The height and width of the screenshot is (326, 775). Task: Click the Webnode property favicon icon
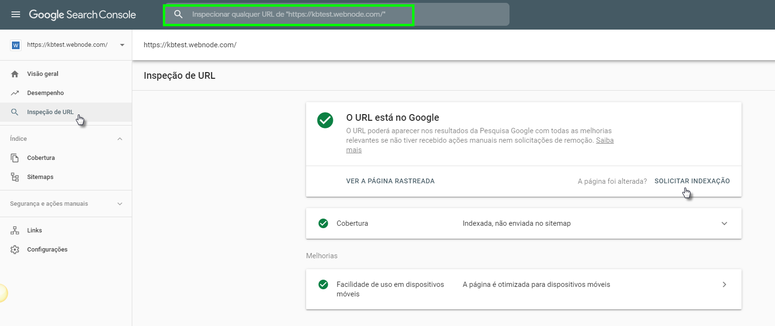(16, 45)
